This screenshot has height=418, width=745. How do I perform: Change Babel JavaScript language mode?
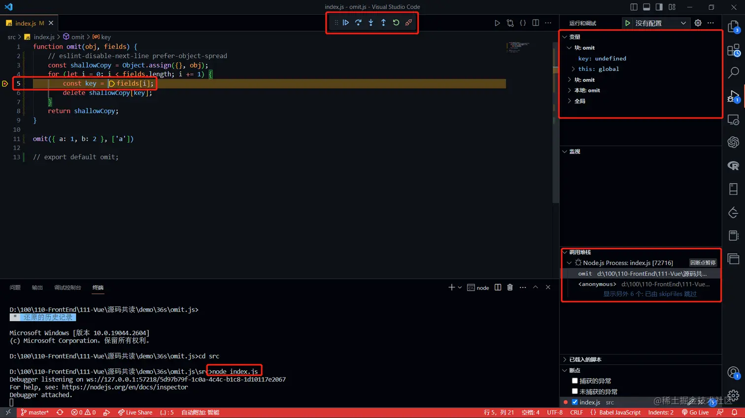tap(619, 413)
